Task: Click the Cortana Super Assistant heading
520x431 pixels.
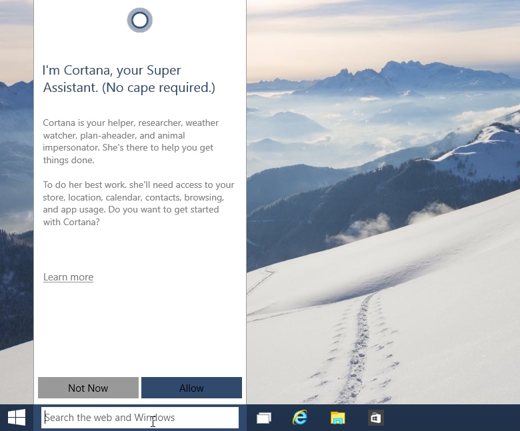Action: pyautogui.click(x=129, y=79)
